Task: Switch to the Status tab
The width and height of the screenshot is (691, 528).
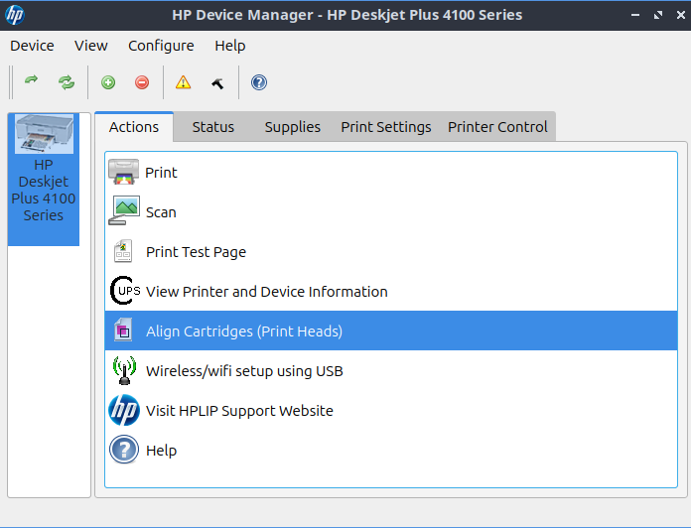Action: (212, 127)
